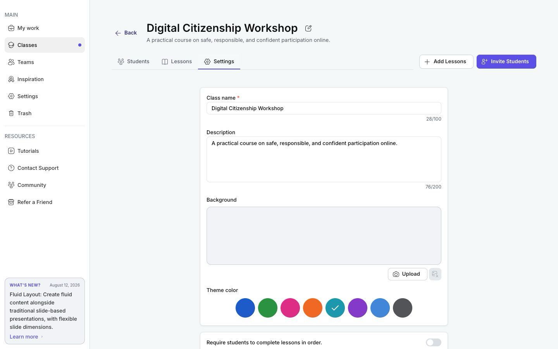
Task: Click the Classes graduation cap icon
Action: 11,45
